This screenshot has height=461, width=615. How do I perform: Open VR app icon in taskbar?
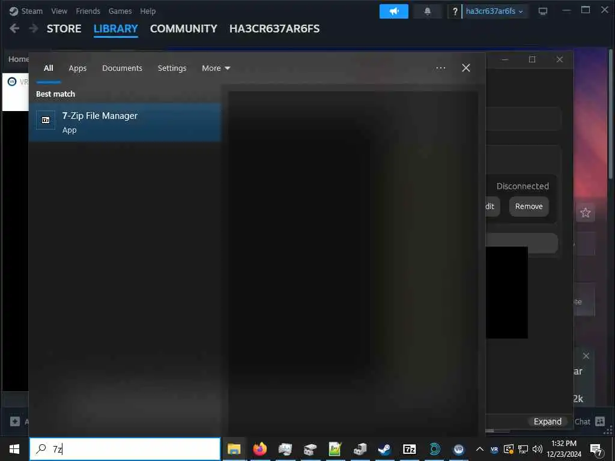pos(459,449)
